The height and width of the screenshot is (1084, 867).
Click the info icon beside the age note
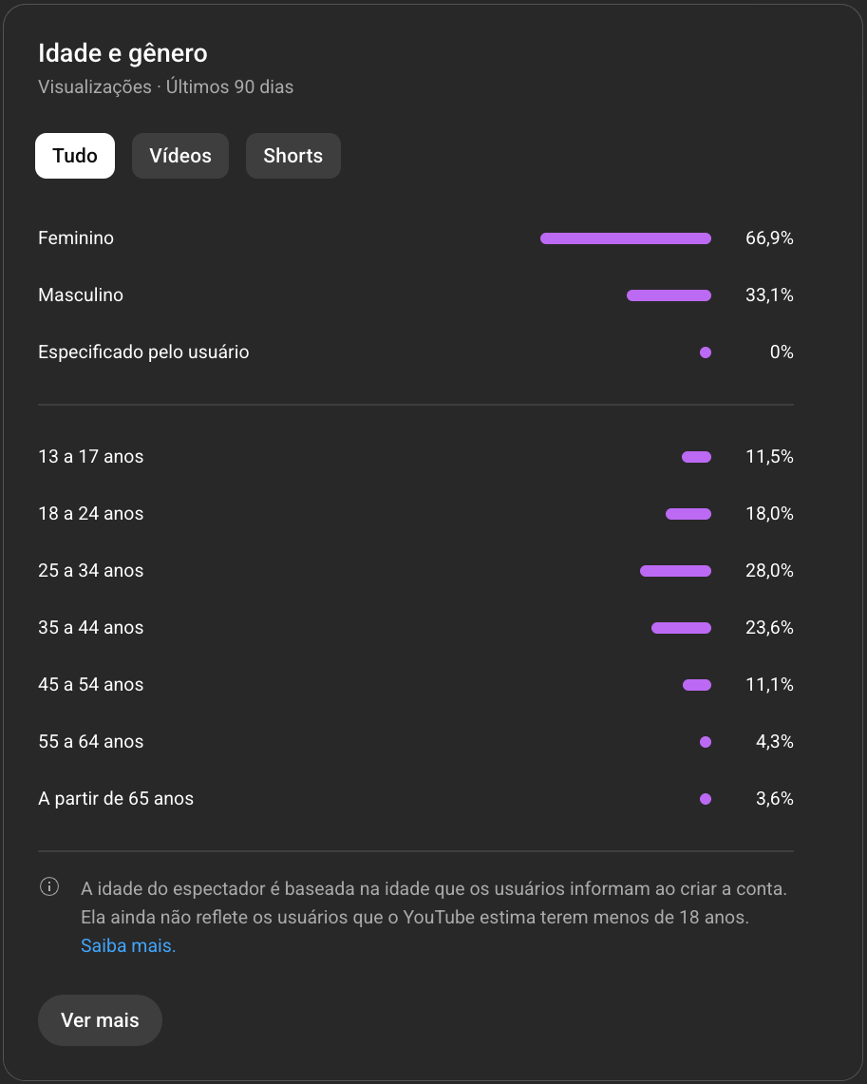pyautogui.click(x=49, y=887)
